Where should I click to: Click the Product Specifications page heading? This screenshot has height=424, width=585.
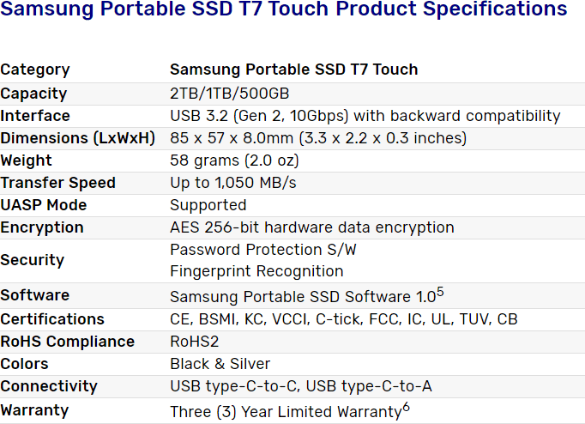(284, 10)
